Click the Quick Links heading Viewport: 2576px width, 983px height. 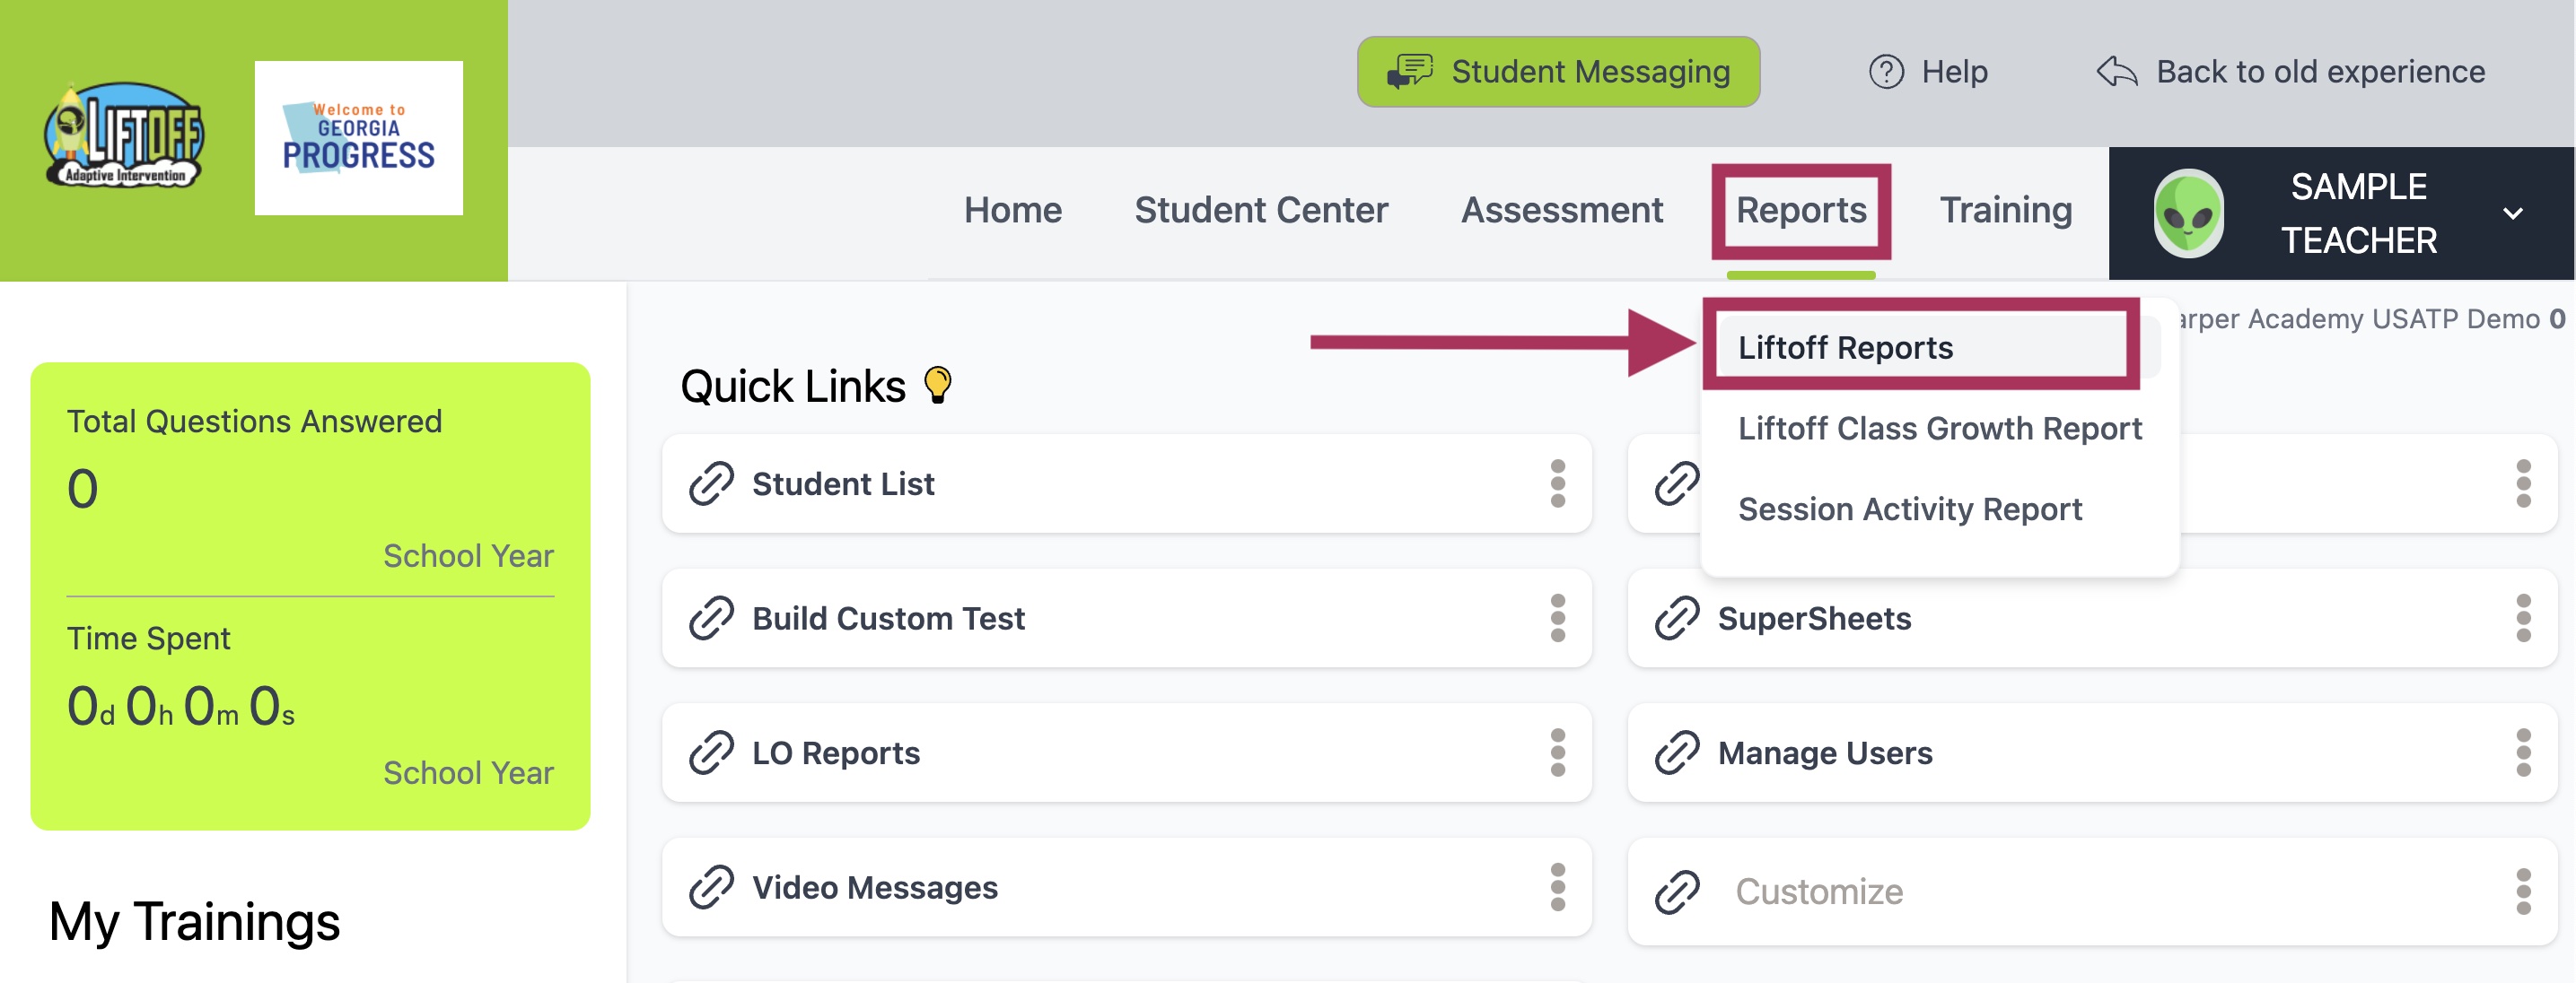click(793, 386)
